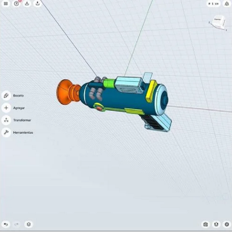Click the export upload icon
This screenshot has width=232, height=232.
click(37, 4)
